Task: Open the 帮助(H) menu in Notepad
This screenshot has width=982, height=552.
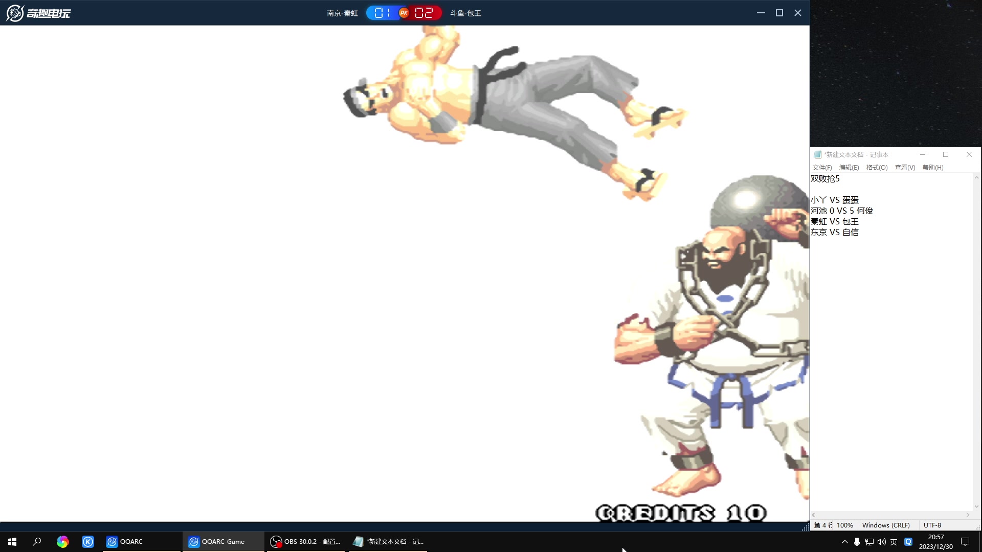Action: click(x=933, y=168)
